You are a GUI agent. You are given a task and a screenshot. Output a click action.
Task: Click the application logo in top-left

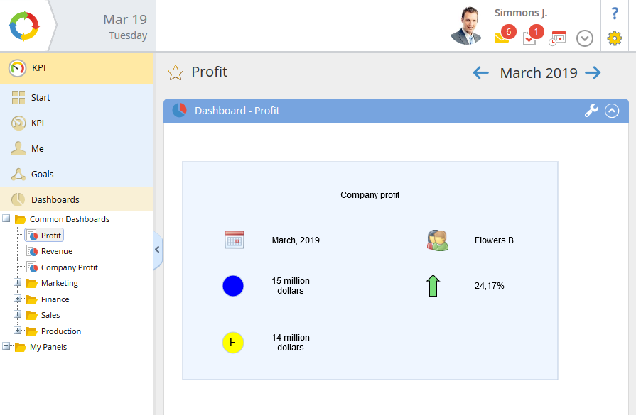[25, 26]
